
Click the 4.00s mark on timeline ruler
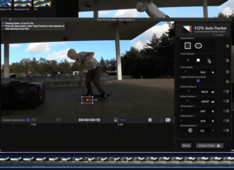[120, 124]
